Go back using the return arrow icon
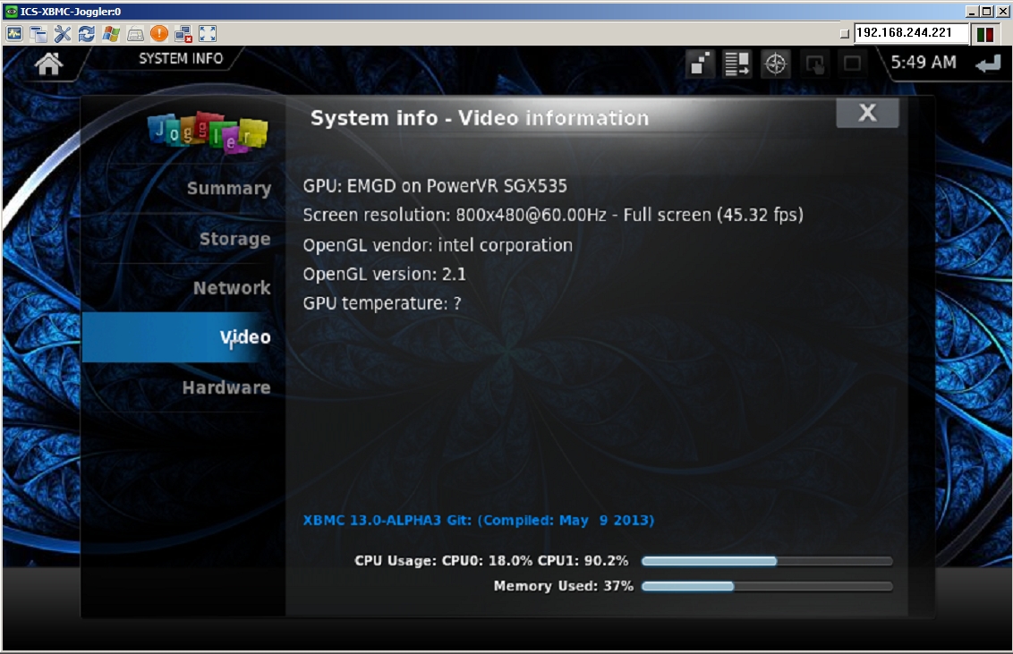 click(988, 64)
